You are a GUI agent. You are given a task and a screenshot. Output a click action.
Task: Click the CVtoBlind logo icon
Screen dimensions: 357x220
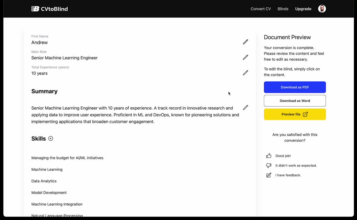[35, 9]
